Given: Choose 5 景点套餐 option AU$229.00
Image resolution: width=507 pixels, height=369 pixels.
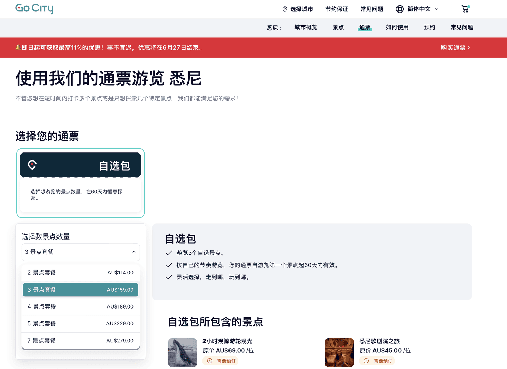Looking at the screenshot, I should coord(80,323).
